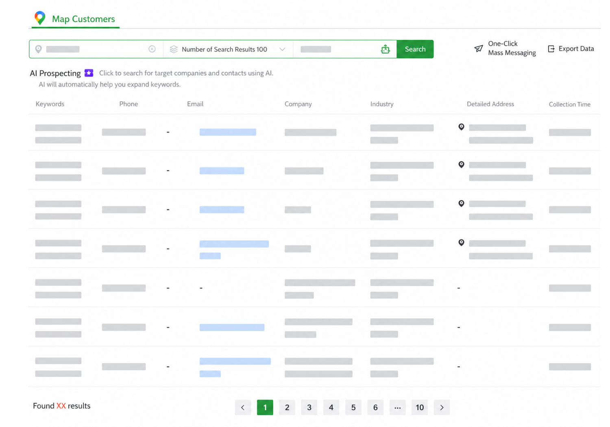The width and height of the screenshot is (610, 427).
Task: Click the Industry column header
Action: pos(382,104)
